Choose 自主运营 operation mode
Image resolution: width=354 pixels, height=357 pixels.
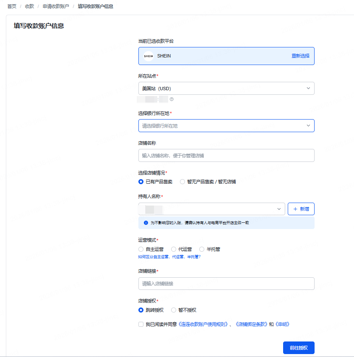[x=141, y=249]
